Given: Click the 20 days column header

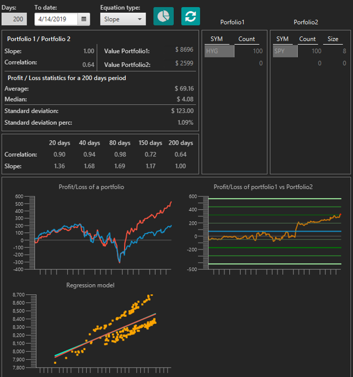Looking at the screenshot, I should pos(60,143).
